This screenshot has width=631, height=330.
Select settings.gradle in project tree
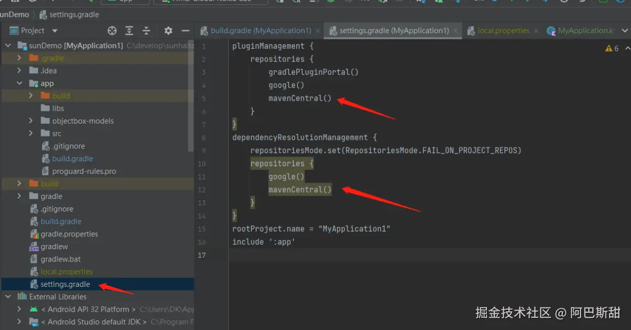click(60, 284)
